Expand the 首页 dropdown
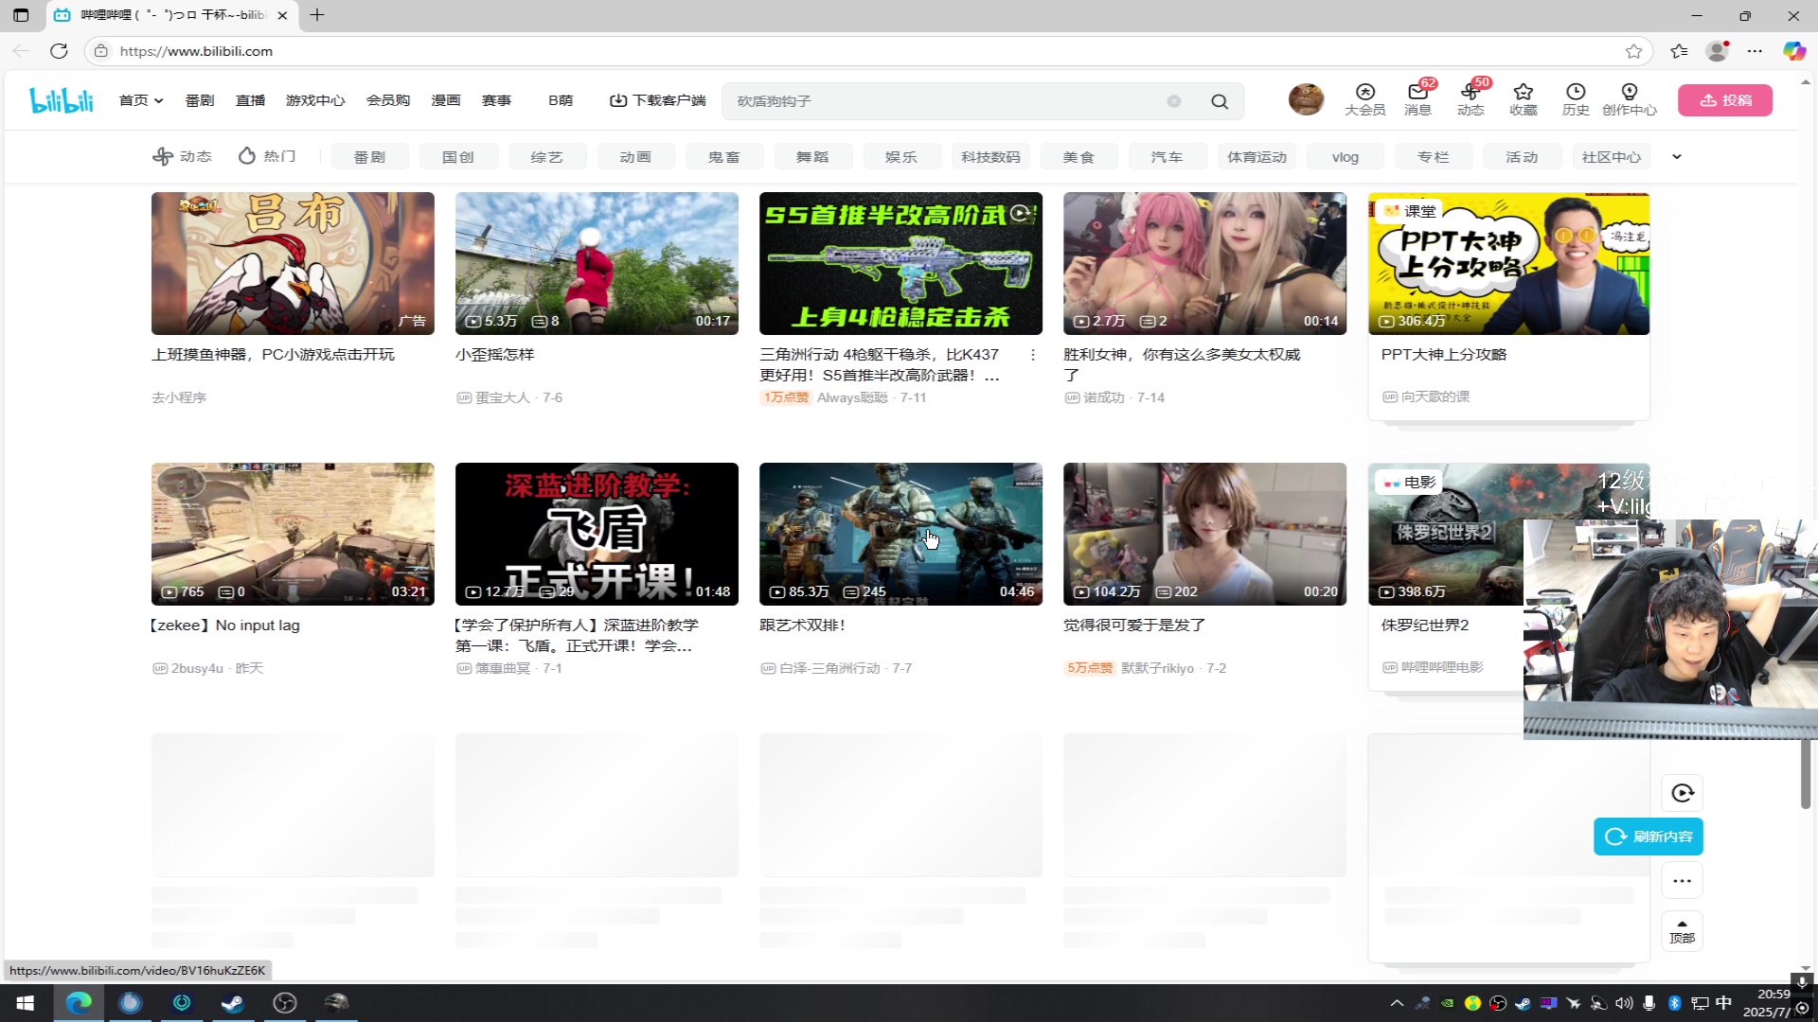The height and width of the screenshot is (1022, 1818). [x=141, y=100]
